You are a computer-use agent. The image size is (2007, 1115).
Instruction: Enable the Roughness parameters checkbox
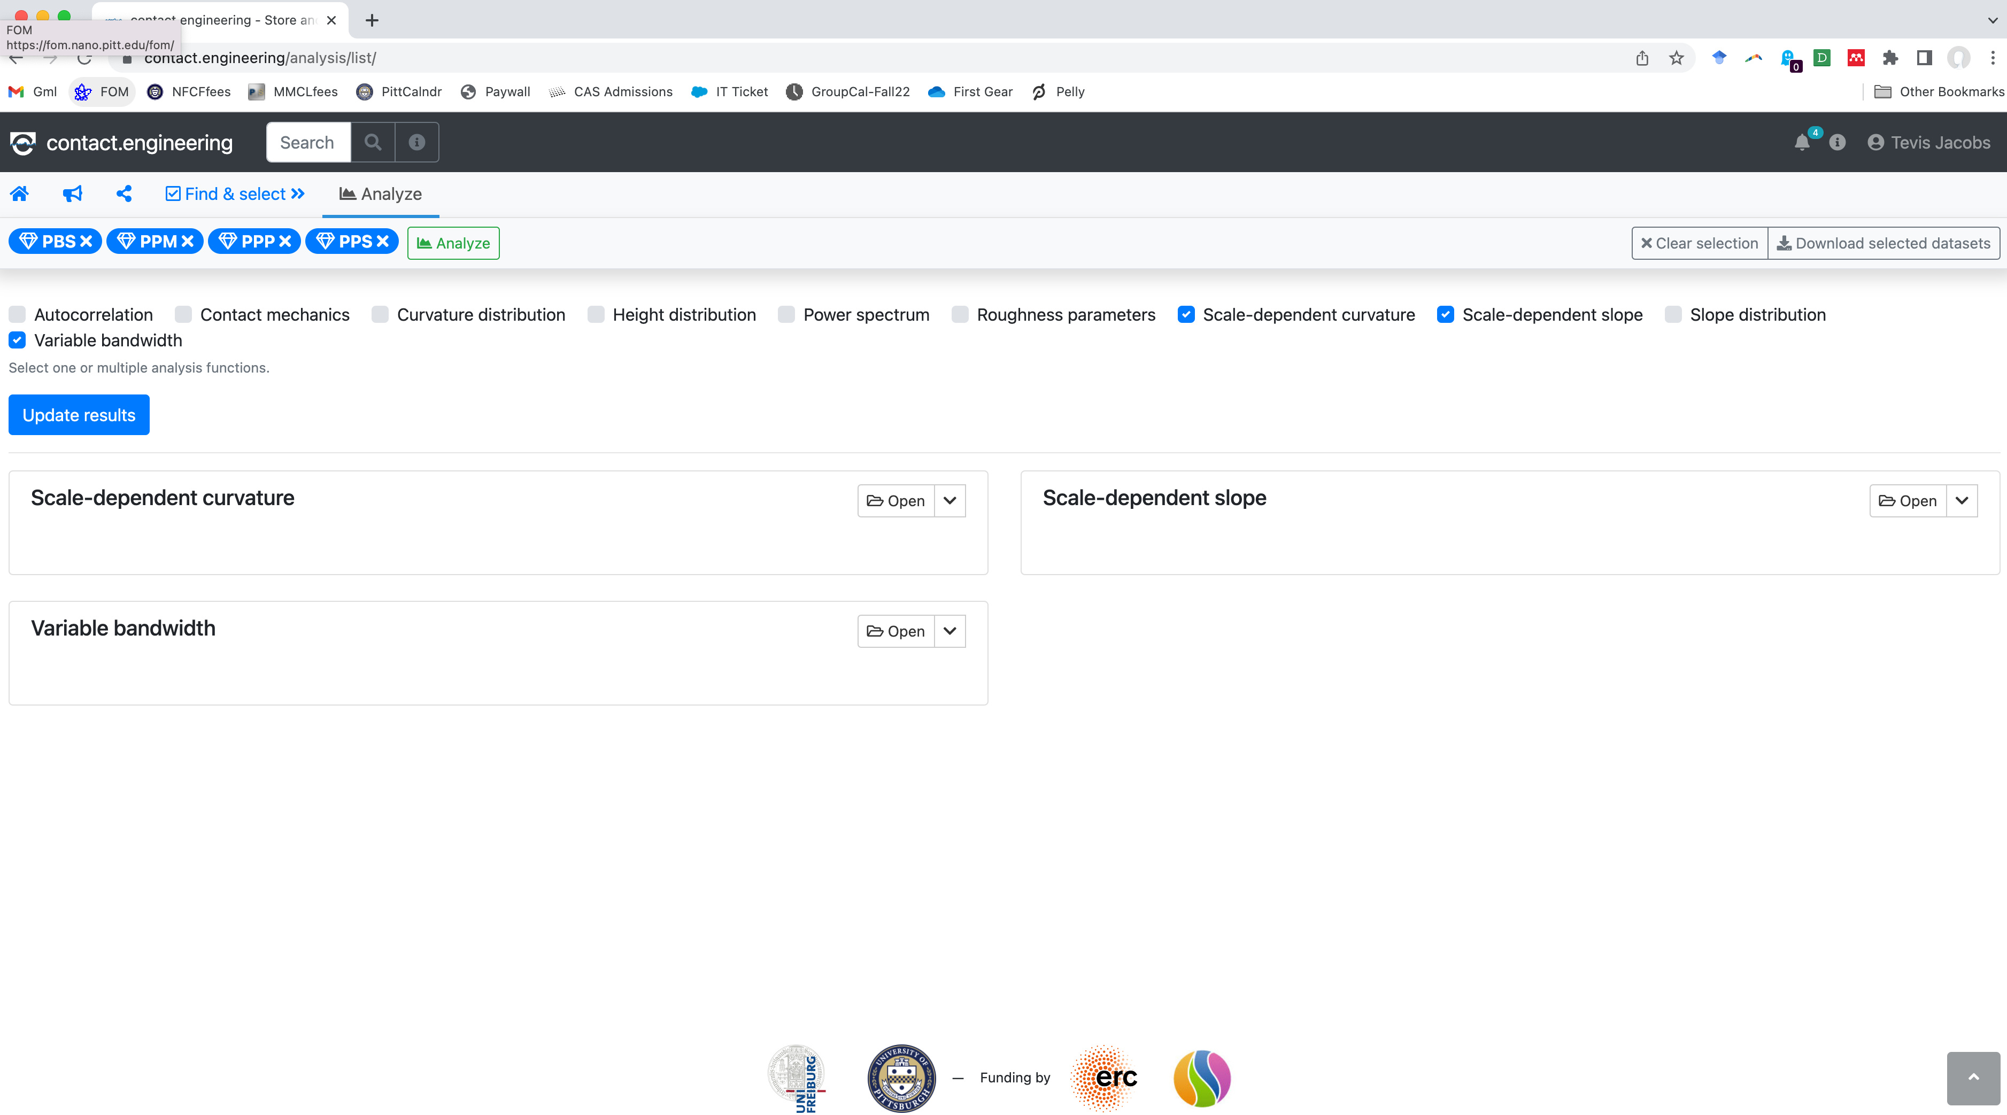pyautogui.click(x=959, y=314)
